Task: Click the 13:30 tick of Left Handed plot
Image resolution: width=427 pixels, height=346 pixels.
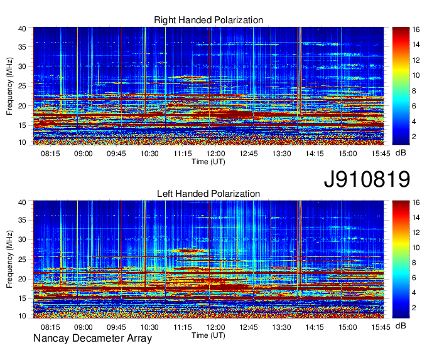Action: 281,327
